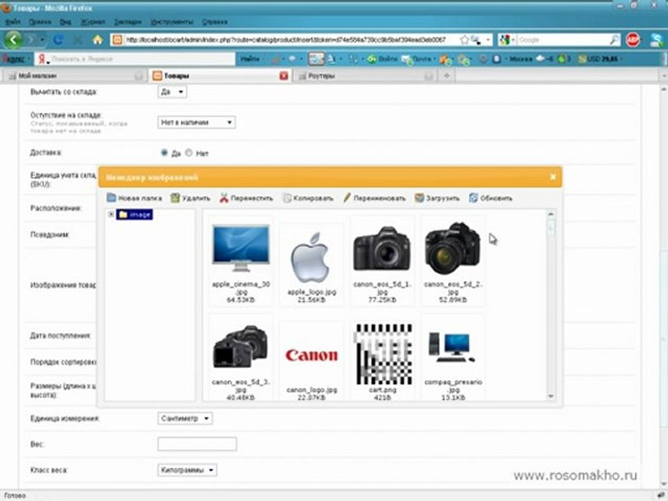
Task: Open the Справка menu
Action: coord(215,22)
